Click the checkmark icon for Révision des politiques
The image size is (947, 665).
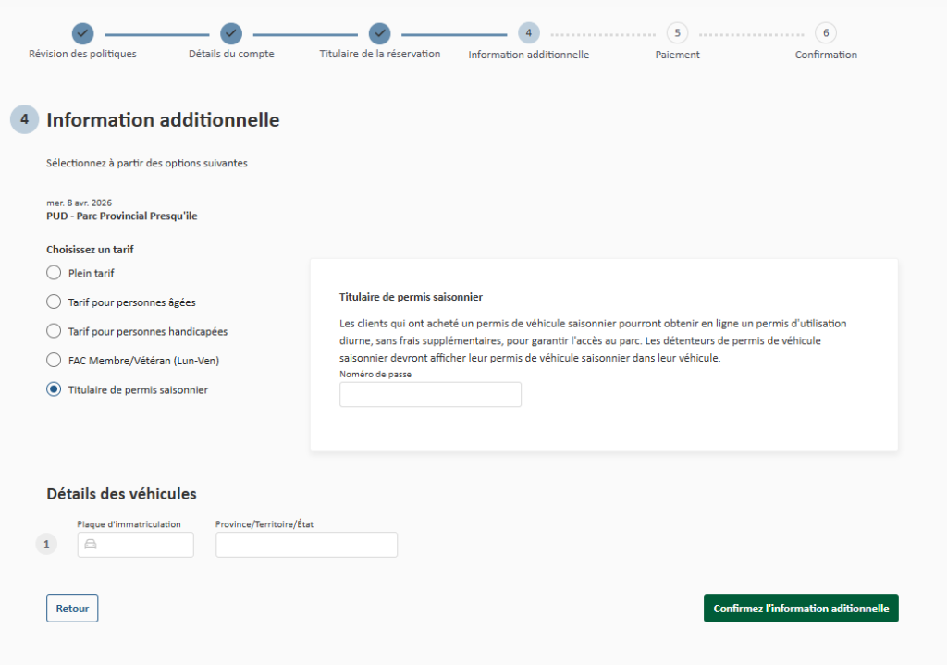[82, 32]
